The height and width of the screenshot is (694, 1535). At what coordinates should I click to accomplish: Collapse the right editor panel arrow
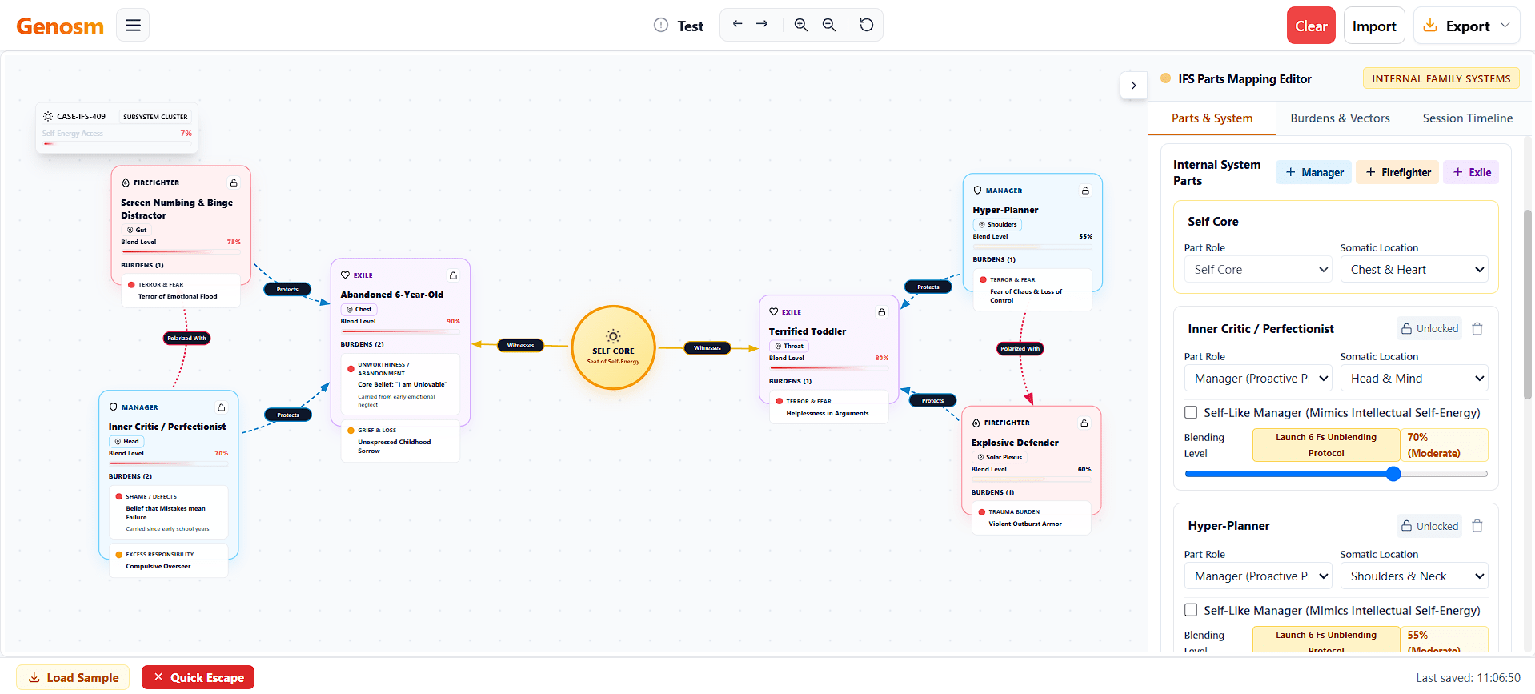click(x=1133, y=86)
